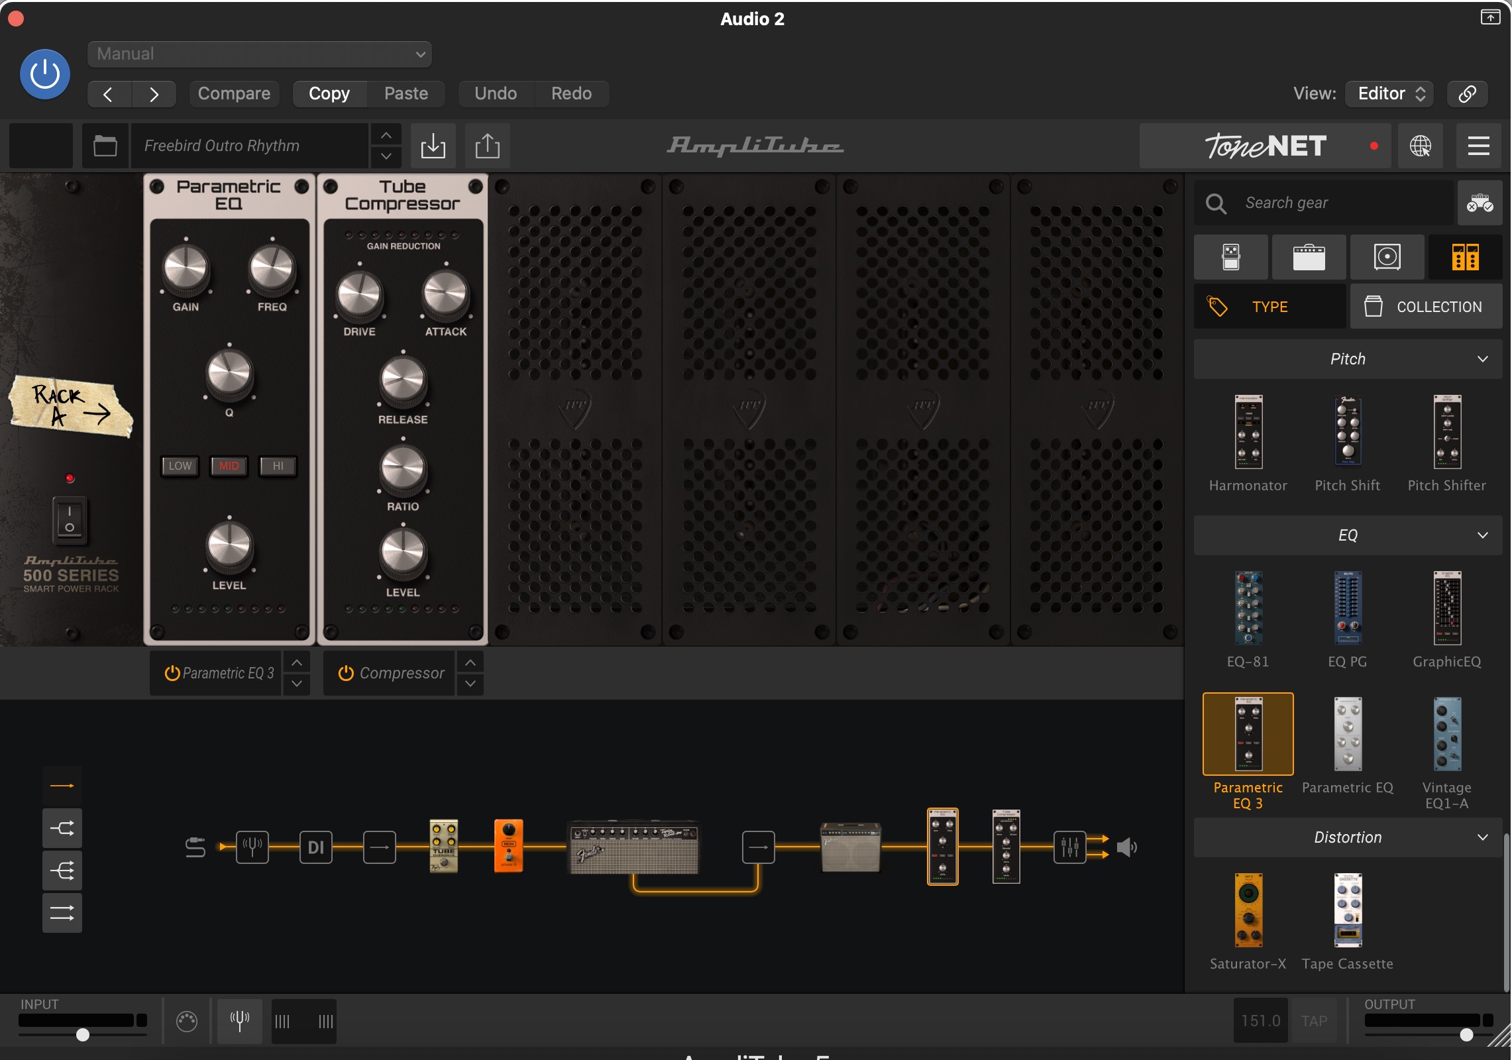Click the Paste button
Screen dimensions: 1512x1060
coord(406,94)
